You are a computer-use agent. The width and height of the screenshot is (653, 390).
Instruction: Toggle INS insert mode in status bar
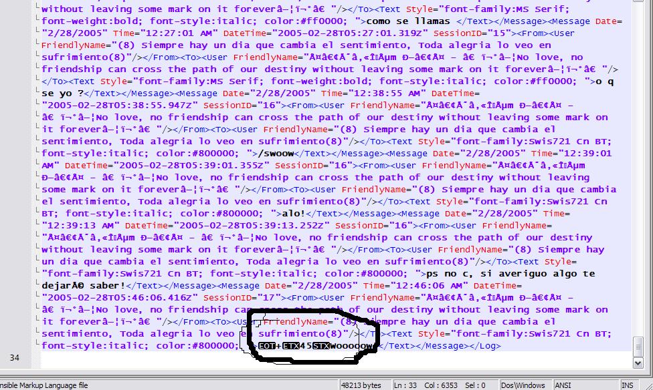[627, 385]
